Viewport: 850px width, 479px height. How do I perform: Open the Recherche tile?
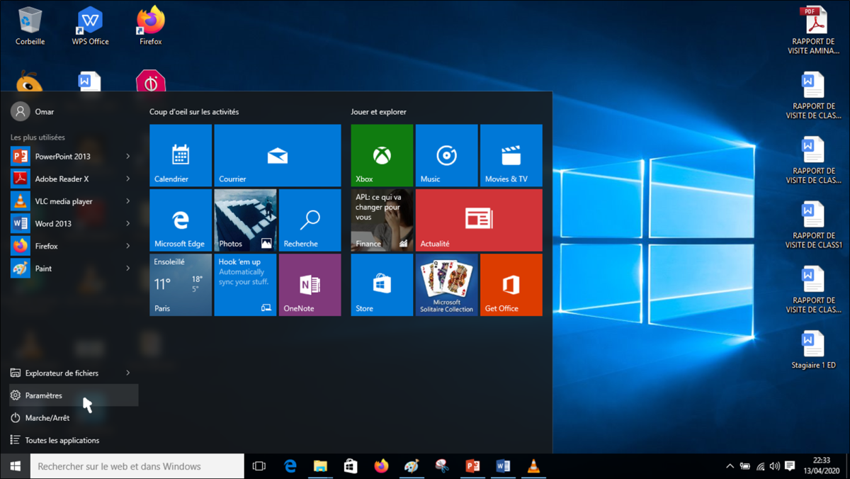point(310,220)
